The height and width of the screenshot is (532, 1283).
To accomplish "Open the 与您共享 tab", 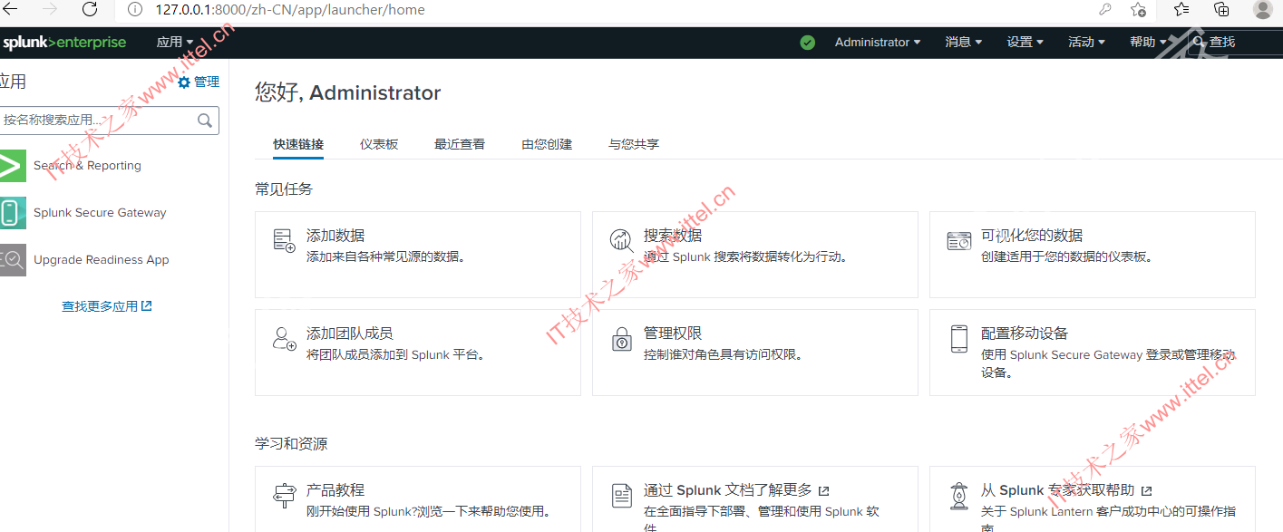I will pos(634,144).
